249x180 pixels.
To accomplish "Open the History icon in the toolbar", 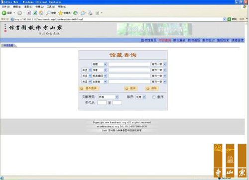I will 75,13.
